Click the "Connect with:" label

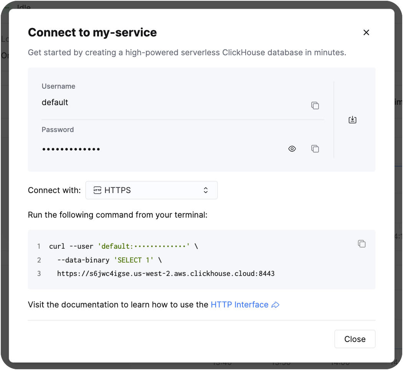[x=54, y=190]
